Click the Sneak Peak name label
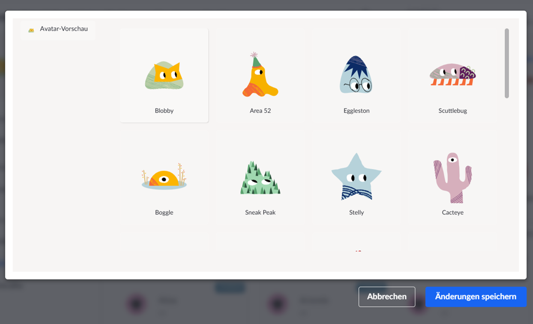 (260, 212)
